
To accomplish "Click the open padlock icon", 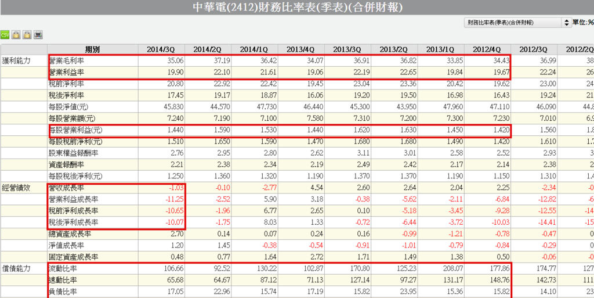I will (27, 35).
